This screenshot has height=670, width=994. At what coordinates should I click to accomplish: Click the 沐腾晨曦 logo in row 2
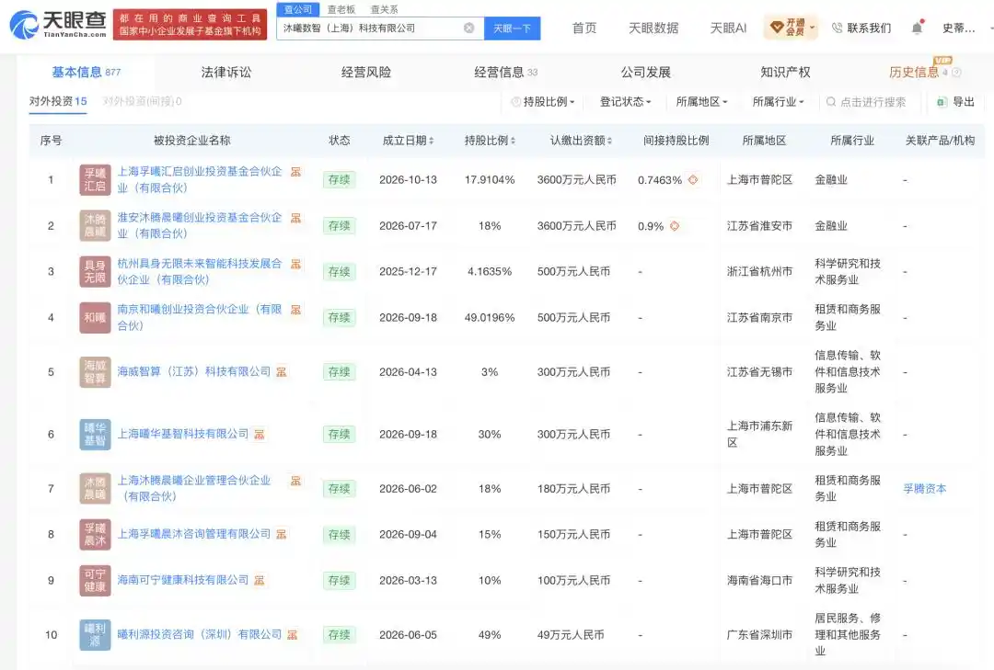pyautogui.click(x=95, y=225)
